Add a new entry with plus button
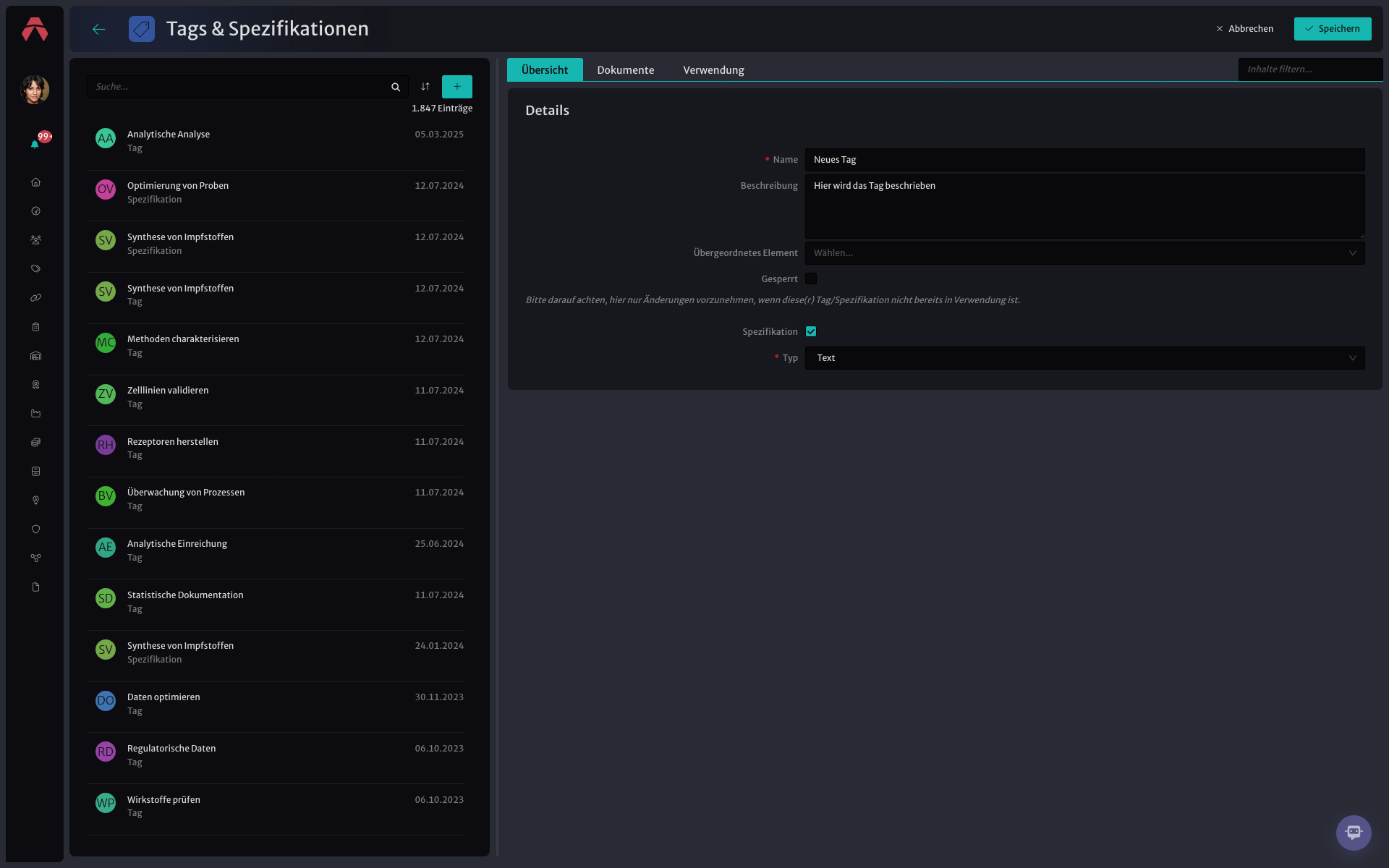This screenshot has width=1389, height=868. point(457,87)
